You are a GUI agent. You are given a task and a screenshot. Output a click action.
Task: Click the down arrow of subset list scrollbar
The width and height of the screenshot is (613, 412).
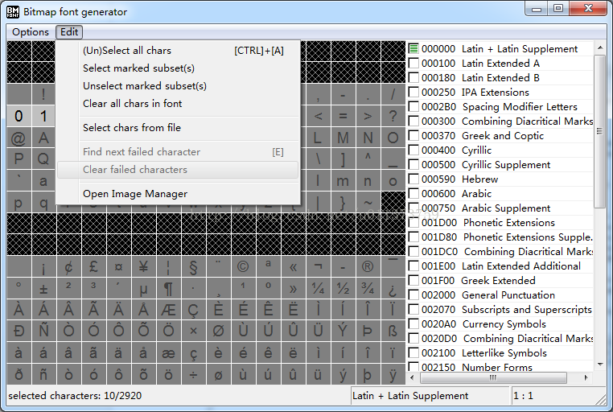pos(599,365)
